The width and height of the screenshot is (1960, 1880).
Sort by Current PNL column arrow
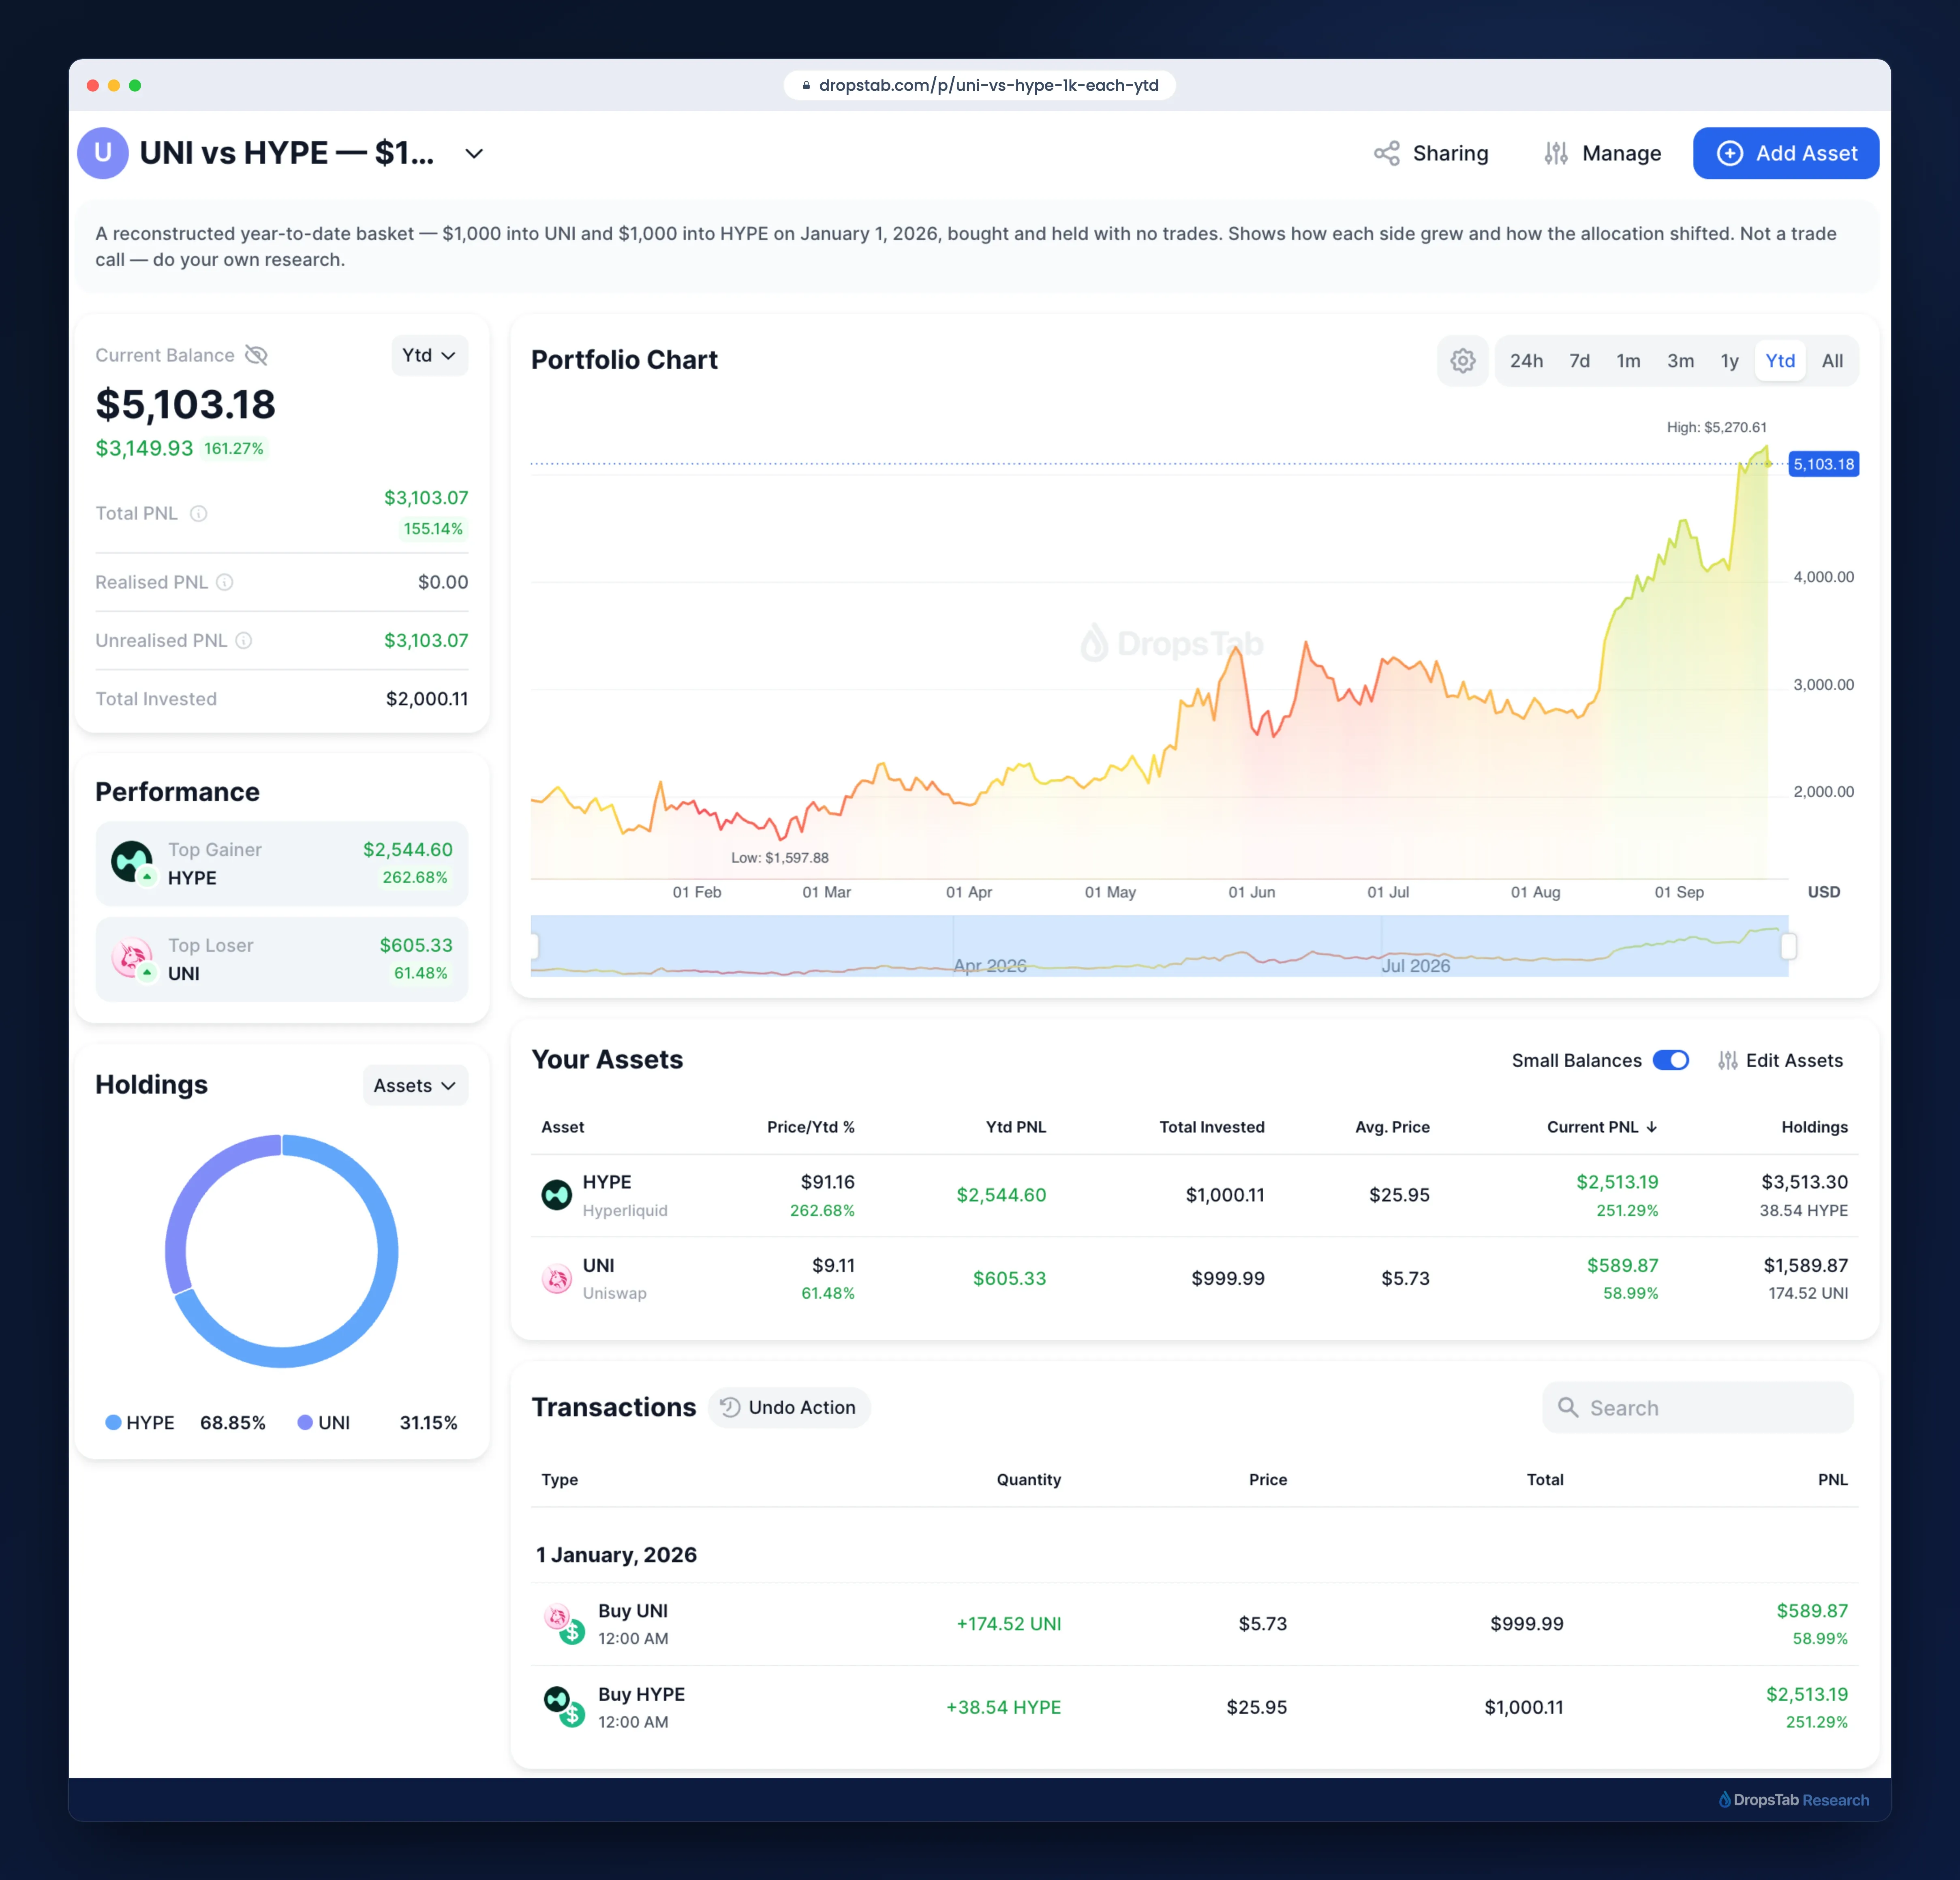pos(1651,1127)
